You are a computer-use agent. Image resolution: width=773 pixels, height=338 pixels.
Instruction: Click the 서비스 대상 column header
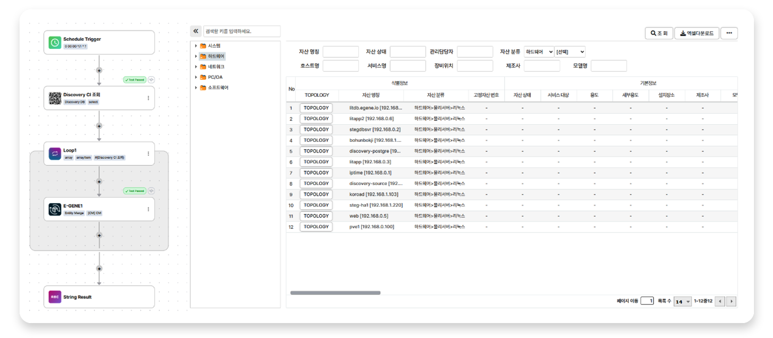[x=559, y=95]
